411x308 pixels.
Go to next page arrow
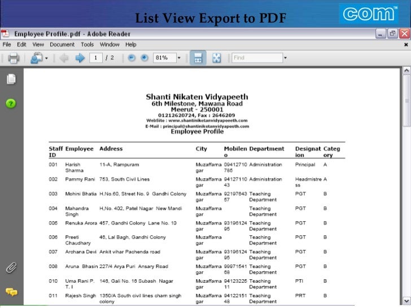click(80, 58)
